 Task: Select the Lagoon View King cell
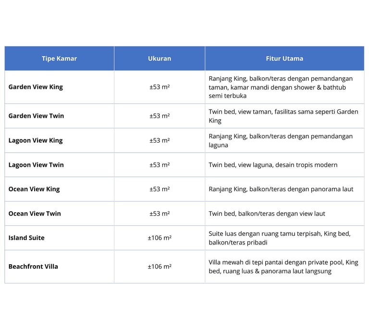coord(36,140)
